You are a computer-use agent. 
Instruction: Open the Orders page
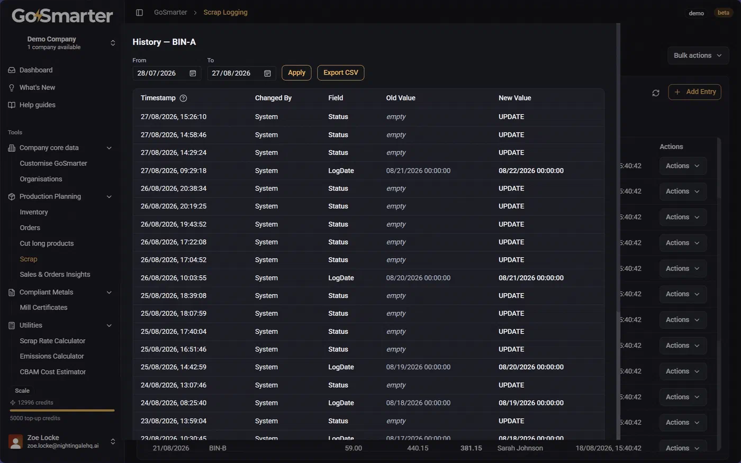pyautogui.click(x=30, y=228)
